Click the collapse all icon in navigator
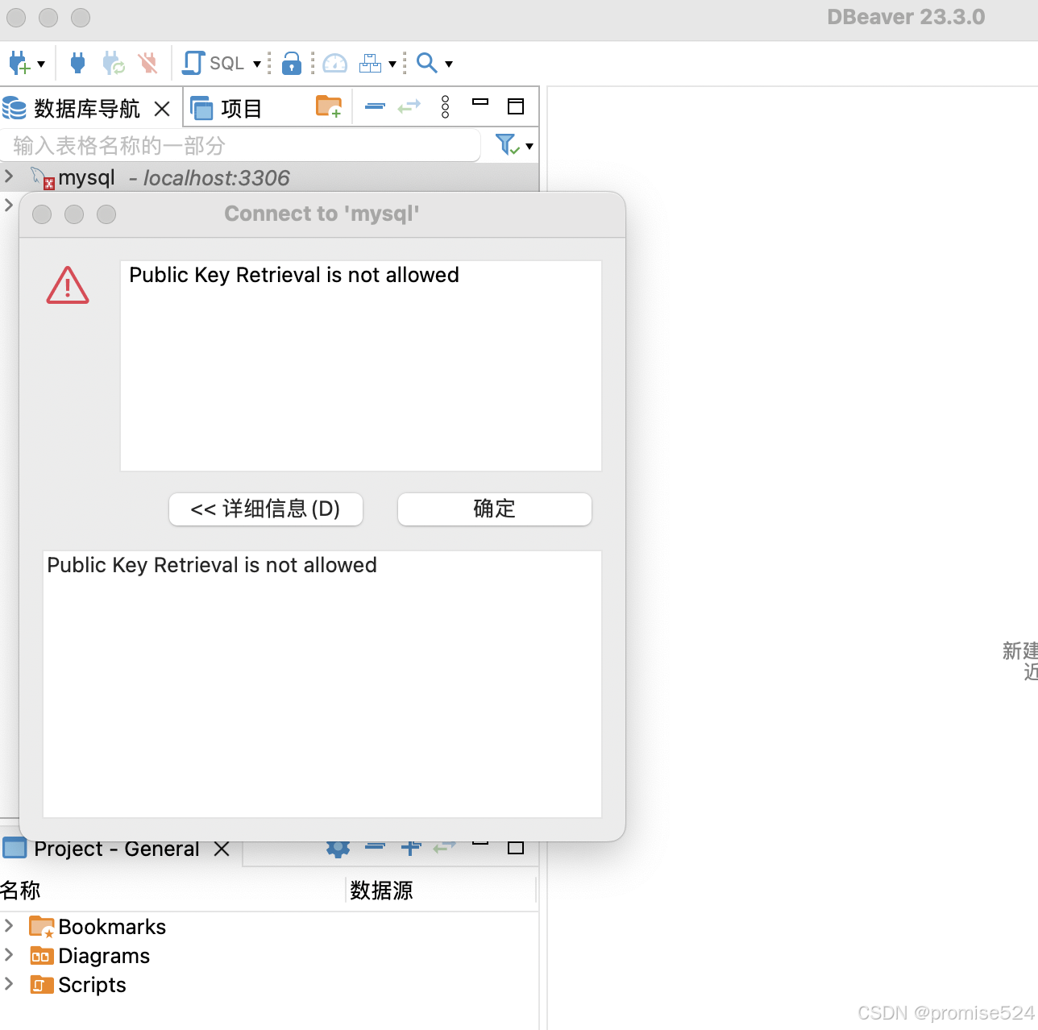The width and height of the screenshot is (1038, 1030). point(375,106)
